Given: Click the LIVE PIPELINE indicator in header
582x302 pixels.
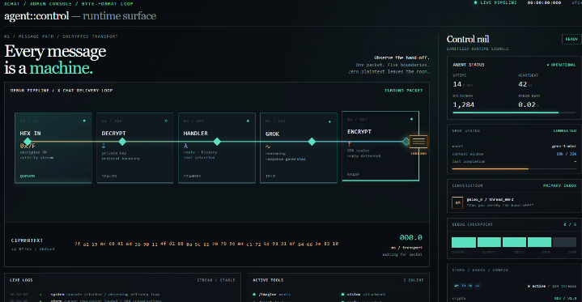Looking at the screenshot, I should pos(495,2).
